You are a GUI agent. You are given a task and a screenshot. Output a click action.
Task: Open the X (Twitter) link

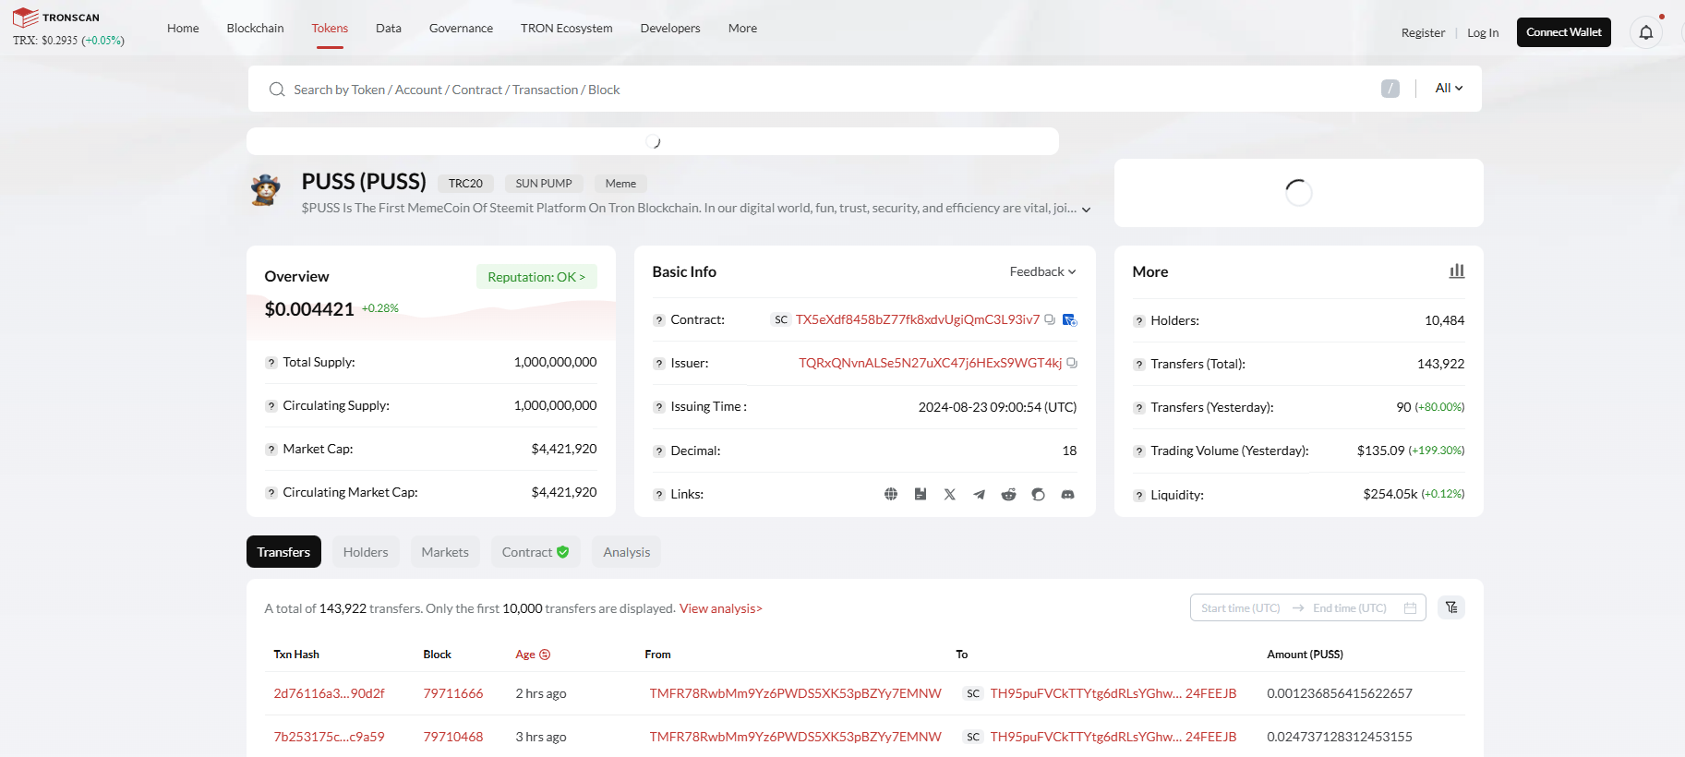[x=950, y=494]
